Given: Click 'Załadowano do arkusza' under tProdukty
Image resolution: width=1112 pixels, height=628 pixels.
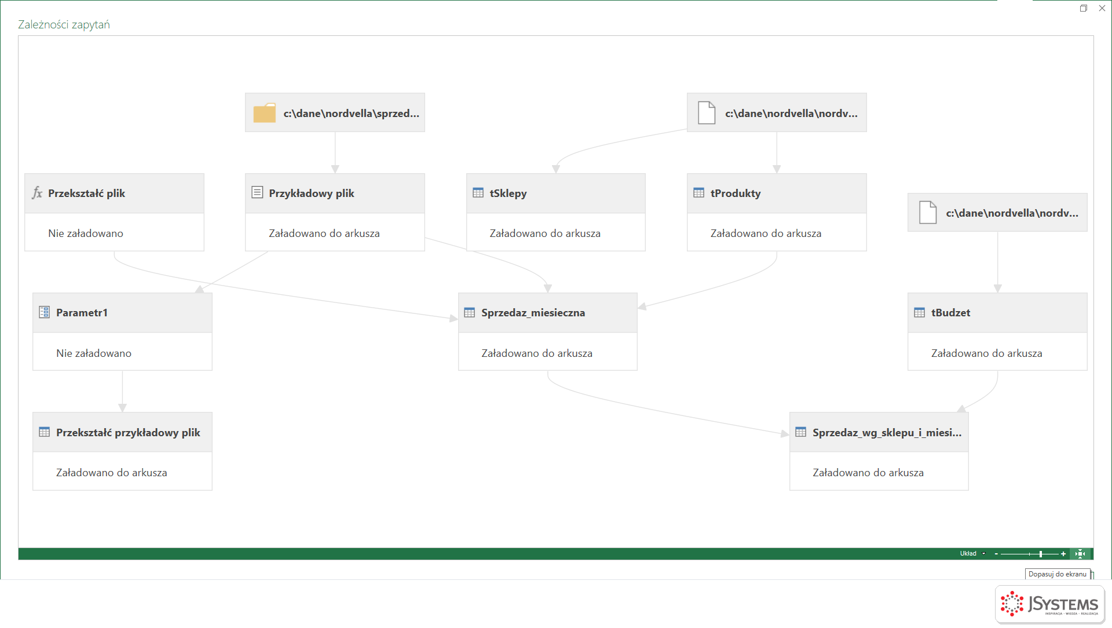Looking at the screenshot, I should 766,233.
